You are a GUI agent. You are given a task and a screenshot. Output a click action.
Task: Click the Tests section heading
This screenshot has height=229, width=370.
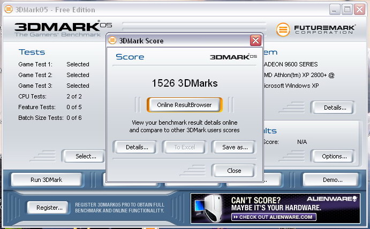pos(32,52)
